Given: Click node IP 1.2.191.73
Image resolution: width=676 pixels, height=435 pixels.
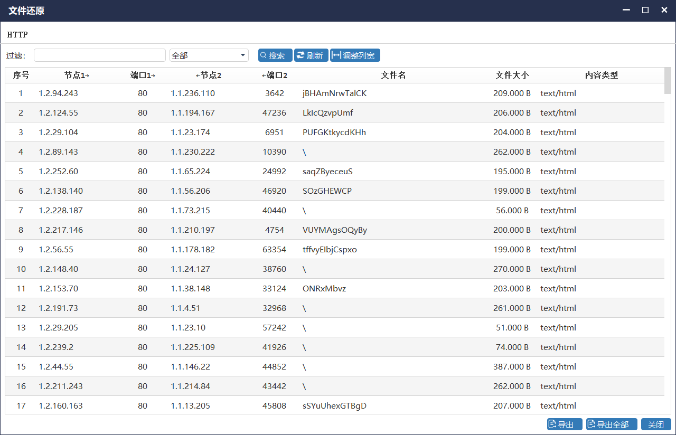Looking at the screenshot, I should click(x=58, y=308).
